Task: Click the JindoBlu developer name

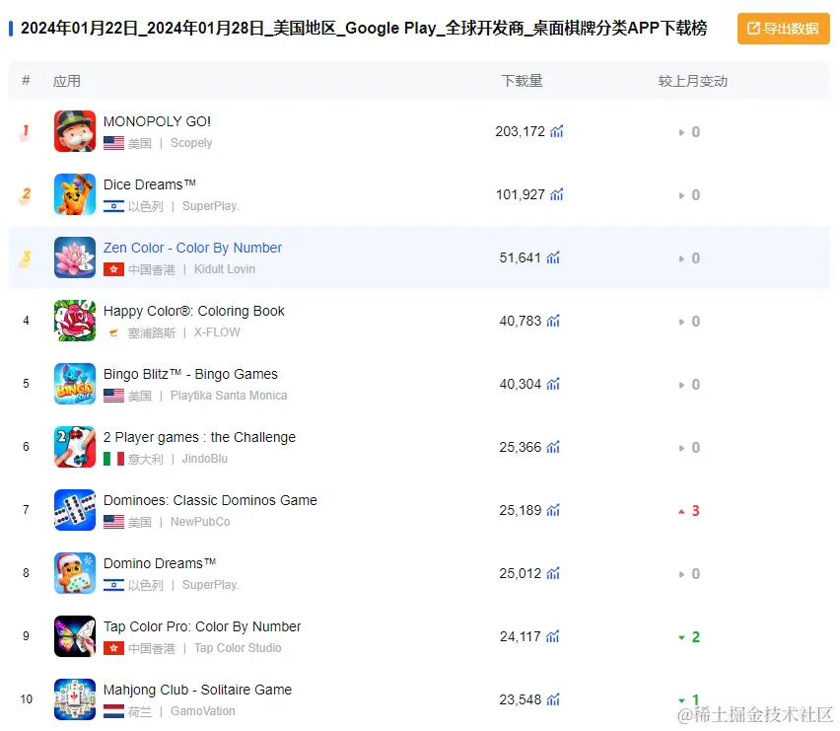Action: (205, 459)
